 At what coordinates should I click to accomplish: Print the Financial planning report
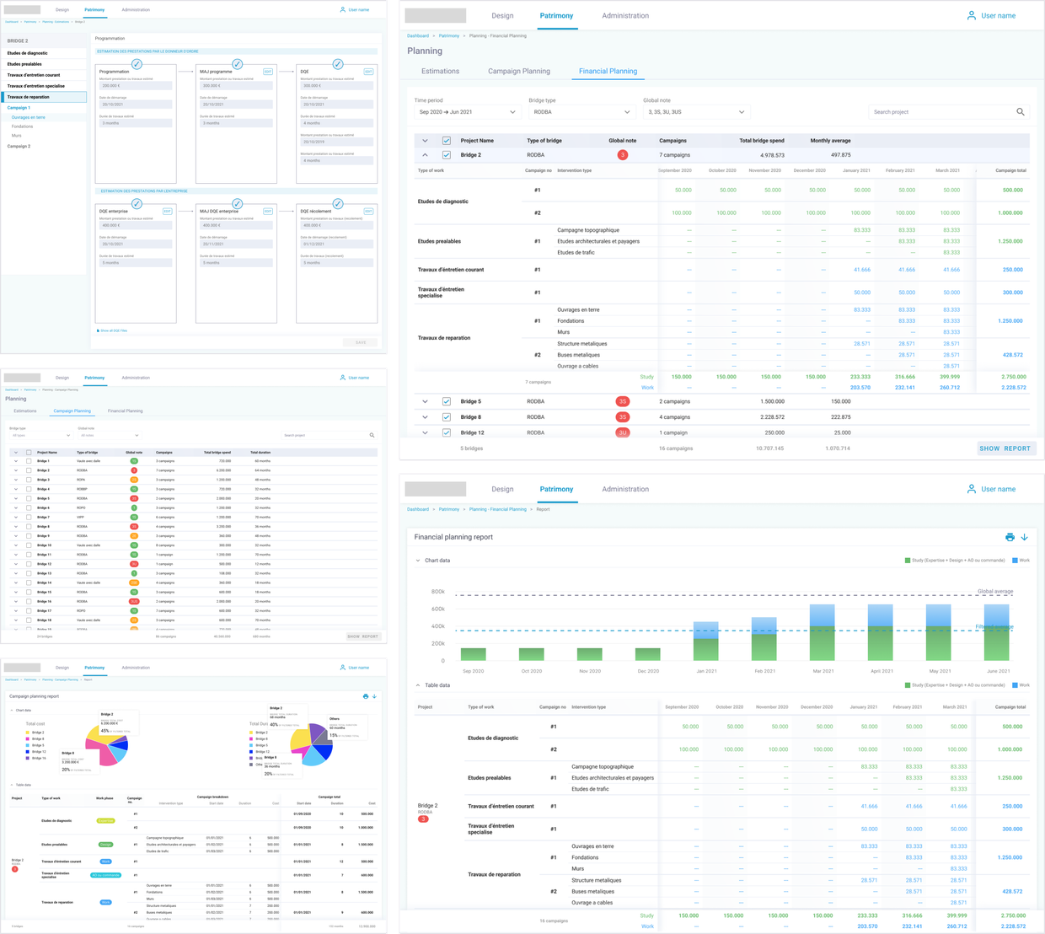[1010, 537]
